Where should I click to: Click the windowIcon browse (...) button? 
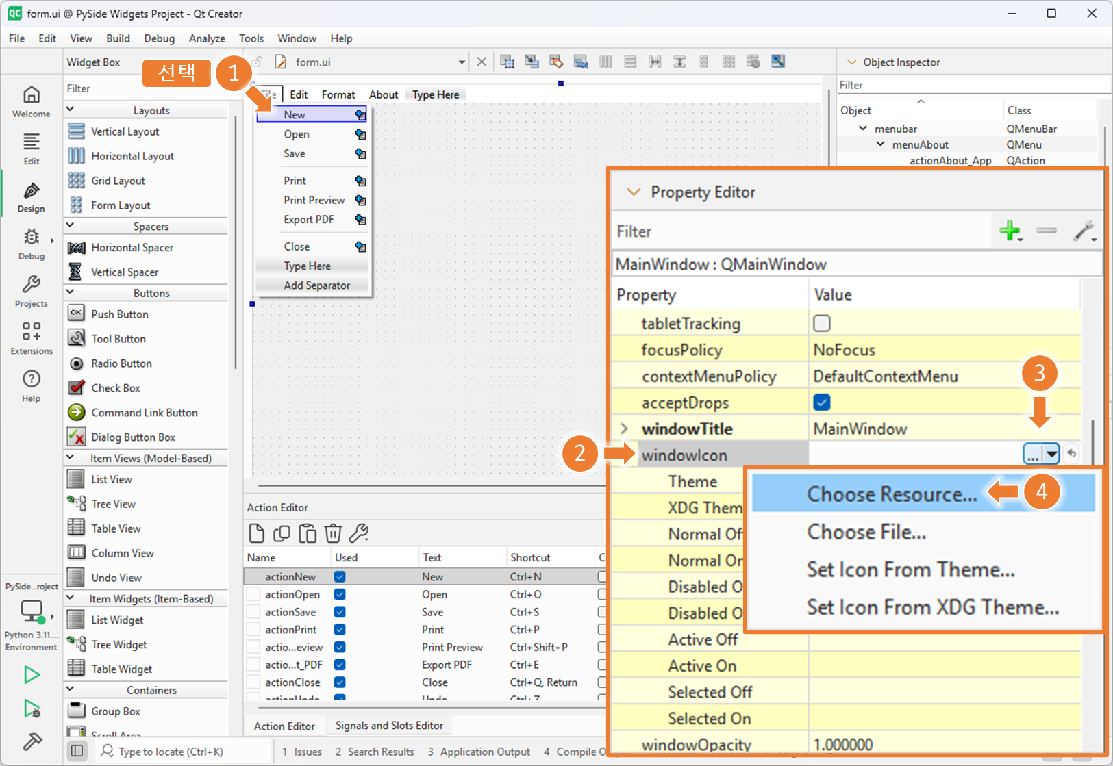point(1033,453)
